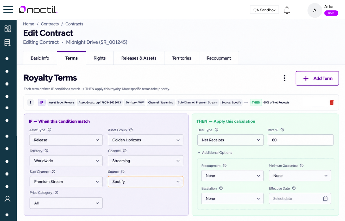Click the Territory field help icon
Screen dimensions: 345x221
[46, 151]
